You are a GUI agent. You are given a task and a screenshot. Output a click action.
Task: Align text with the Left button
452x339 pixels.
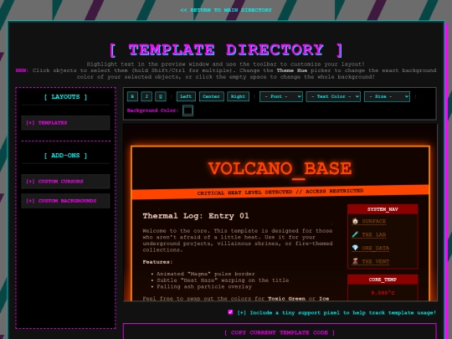click(186, 96)
